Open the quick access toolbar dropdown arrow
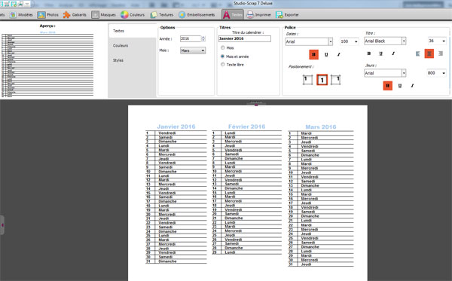 (x=27, y=4)
